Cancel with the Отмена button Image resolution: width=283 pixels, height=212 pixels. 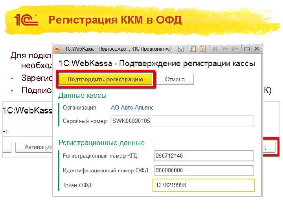[175, 79]
